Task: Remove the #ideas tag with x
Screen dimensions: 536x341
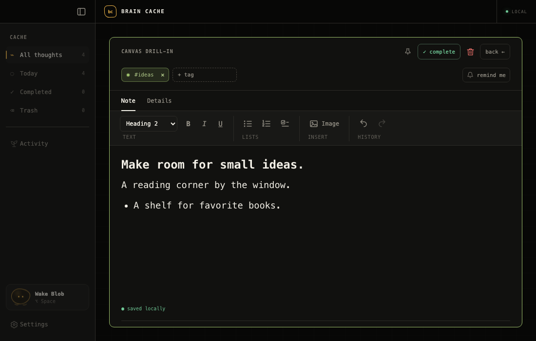Action: (x=163, y=75)
